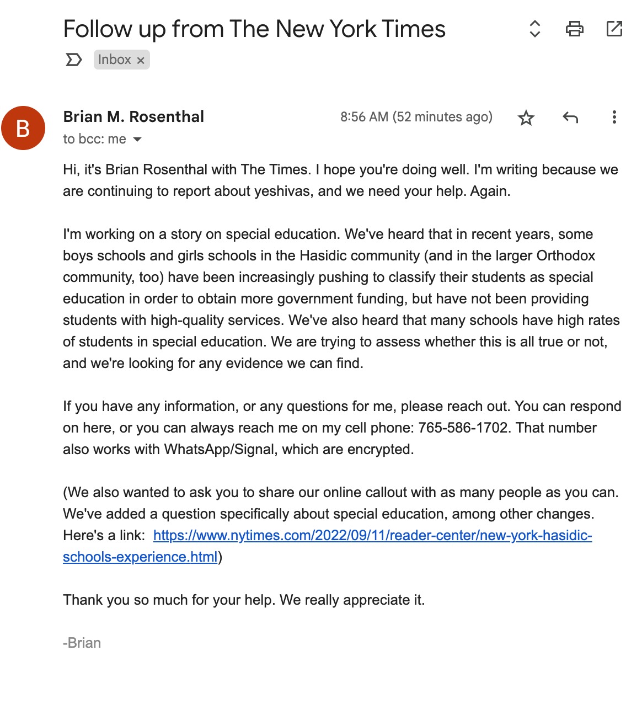Click the email subject heading
The height and width of the screenshot is (704, 642).
pos(254,29)
